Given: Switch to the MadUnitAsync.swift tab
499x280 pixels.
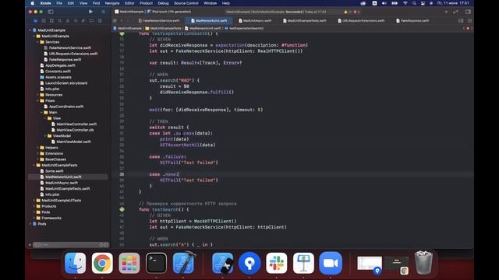Looking at the screenshot, I should coord(255,21).
